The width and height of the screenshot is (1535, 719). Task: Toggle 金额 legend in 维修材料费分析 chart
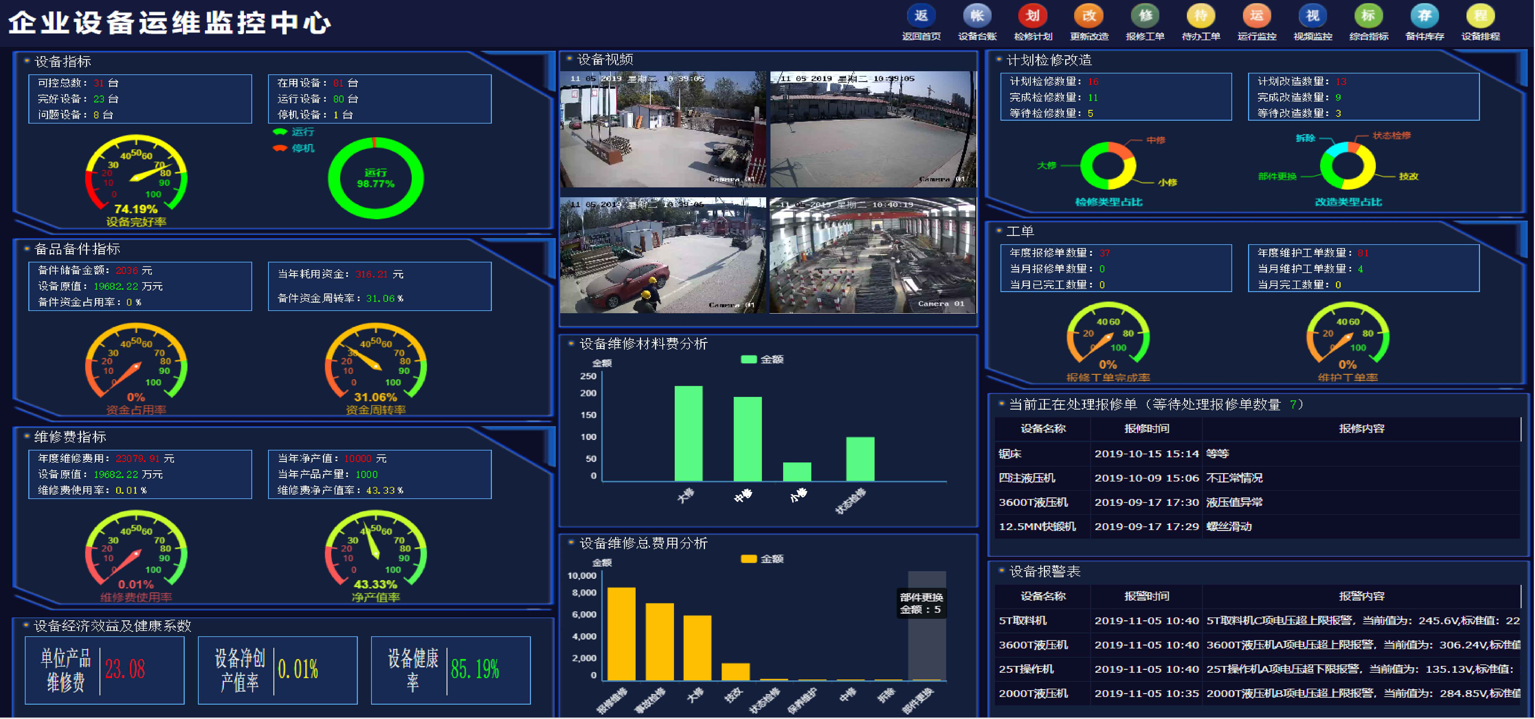click(762, 359)
